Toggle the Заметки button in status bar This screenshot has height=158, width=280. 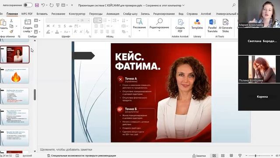tap(199, 156)
